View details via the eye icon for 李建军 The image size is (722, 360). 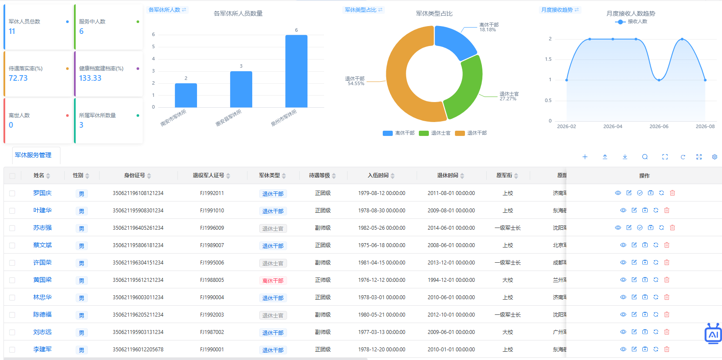(623, 349)
